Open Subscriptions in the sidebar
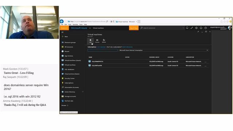The image size is (233, 131). (67, 83)
